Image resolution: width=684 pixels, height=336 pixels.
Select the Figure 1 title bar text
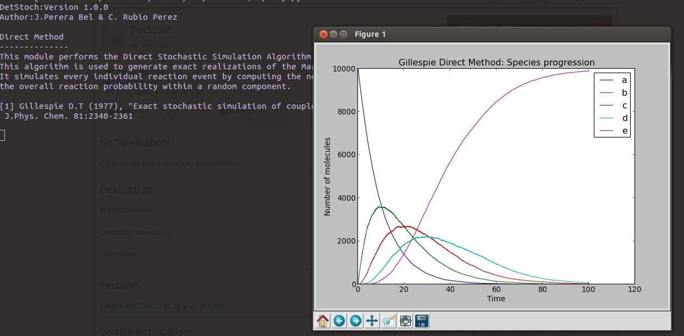(370, 34)
